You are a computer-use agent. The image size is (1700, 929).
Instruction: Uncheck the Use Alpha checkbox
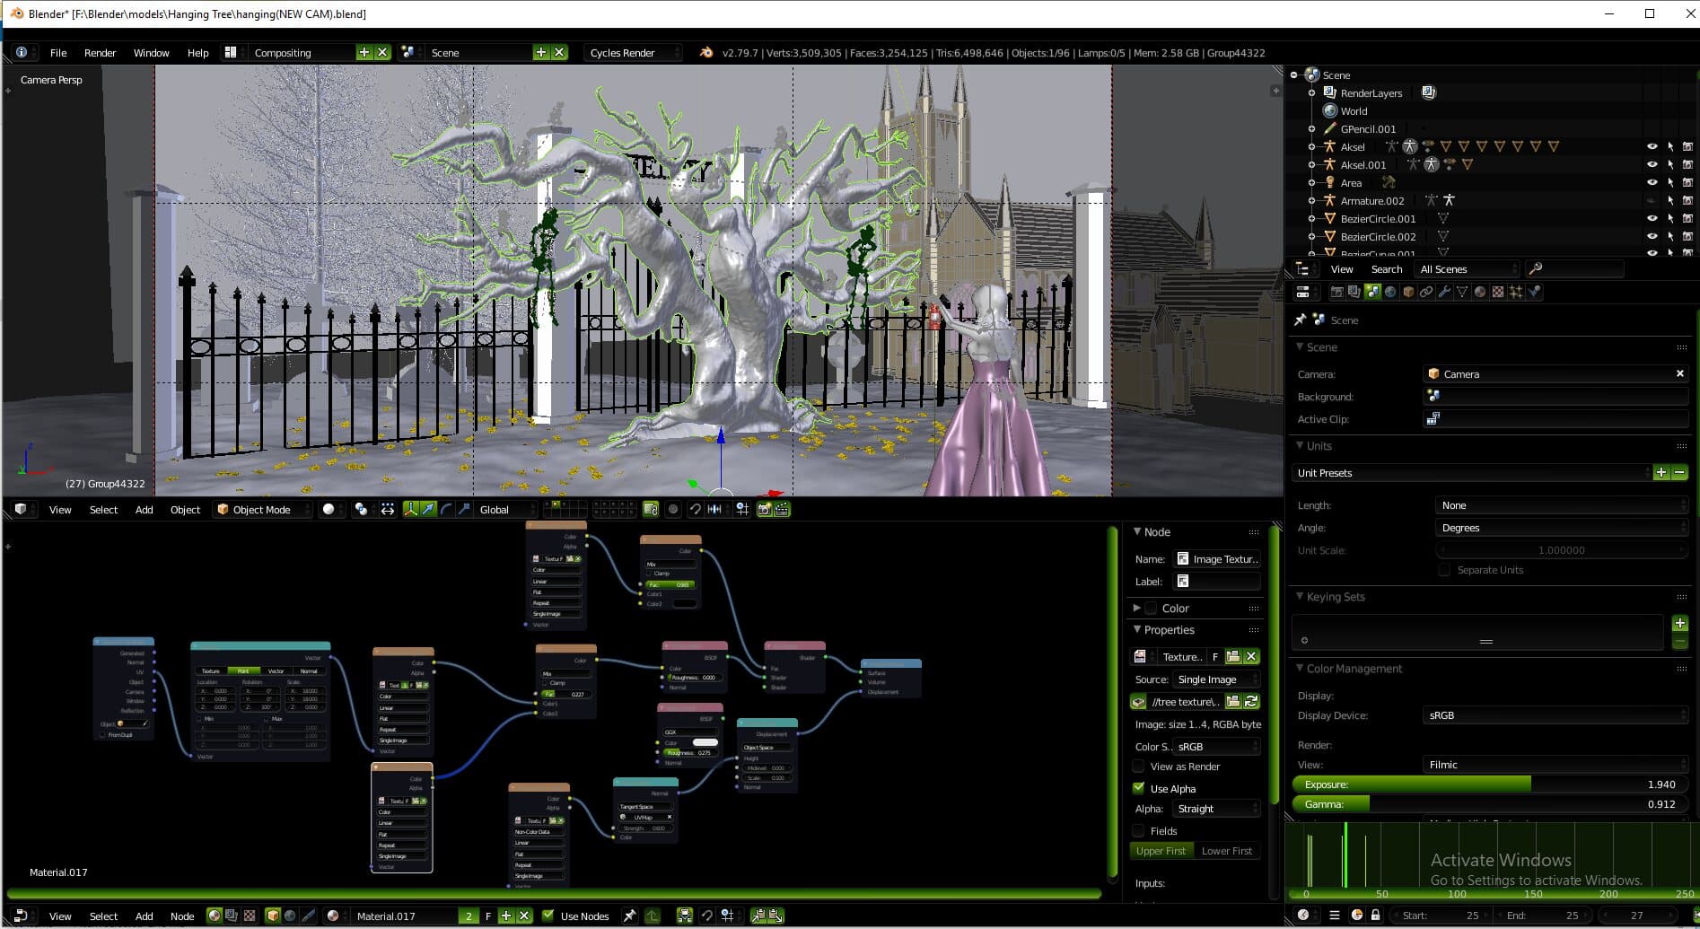[x=1138, y=788]
